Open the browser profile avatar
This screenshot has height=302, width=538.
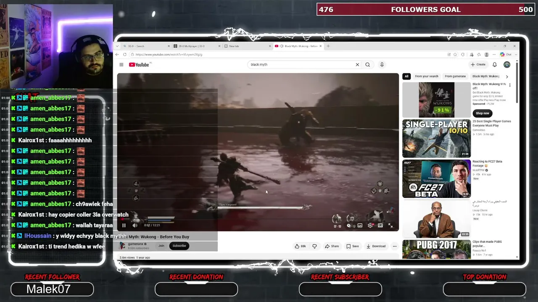point(487,55)
